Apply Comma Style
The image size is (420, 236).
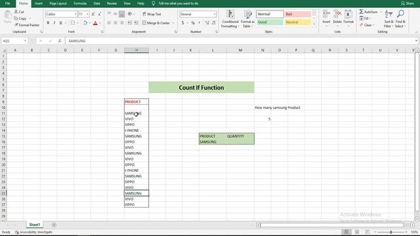[x=199, y=23]
